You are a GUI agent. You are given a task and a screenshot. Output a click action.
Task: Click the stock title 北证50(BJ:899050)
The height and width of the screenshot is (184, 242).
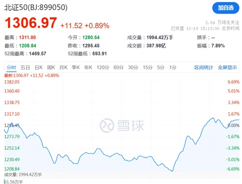pyautogui.click(x=36, y=7)
